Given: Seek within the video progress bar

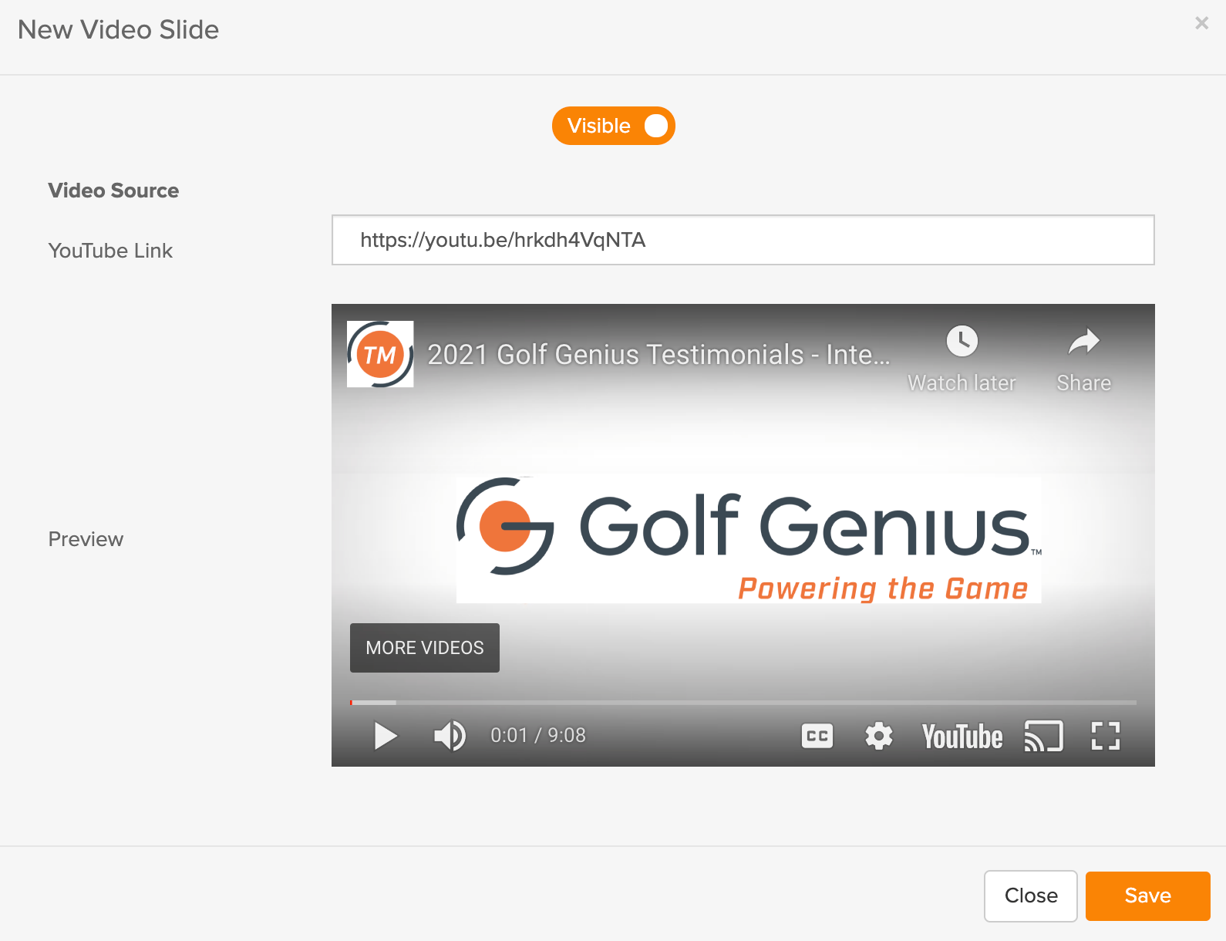Looking at the screenshot, I should (743, 702).
